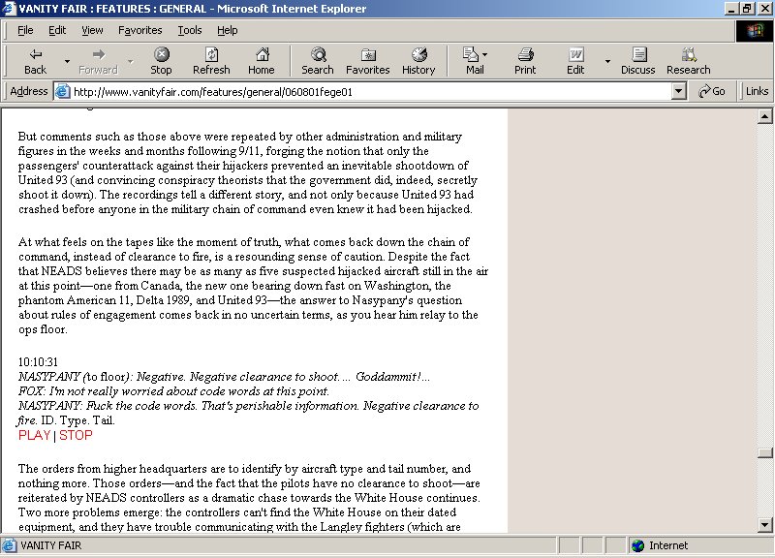Screen dimensions: 775x558
Task: Click the Stop loading icon
Action: click(161, 55)
